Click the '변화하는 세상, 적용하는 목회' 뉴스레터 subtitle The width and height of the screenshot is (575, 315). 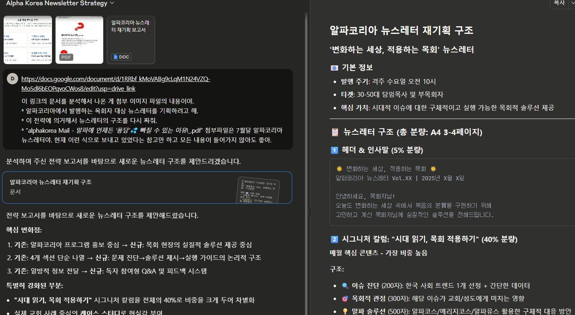pos(401,50)
